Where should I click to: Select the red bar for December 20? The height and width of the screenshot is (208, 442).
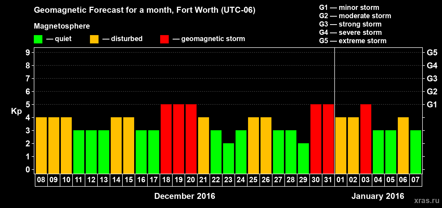(x=191, y=139)
